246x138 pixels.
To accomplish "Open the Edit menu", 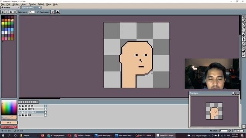I will click(8, 4).
